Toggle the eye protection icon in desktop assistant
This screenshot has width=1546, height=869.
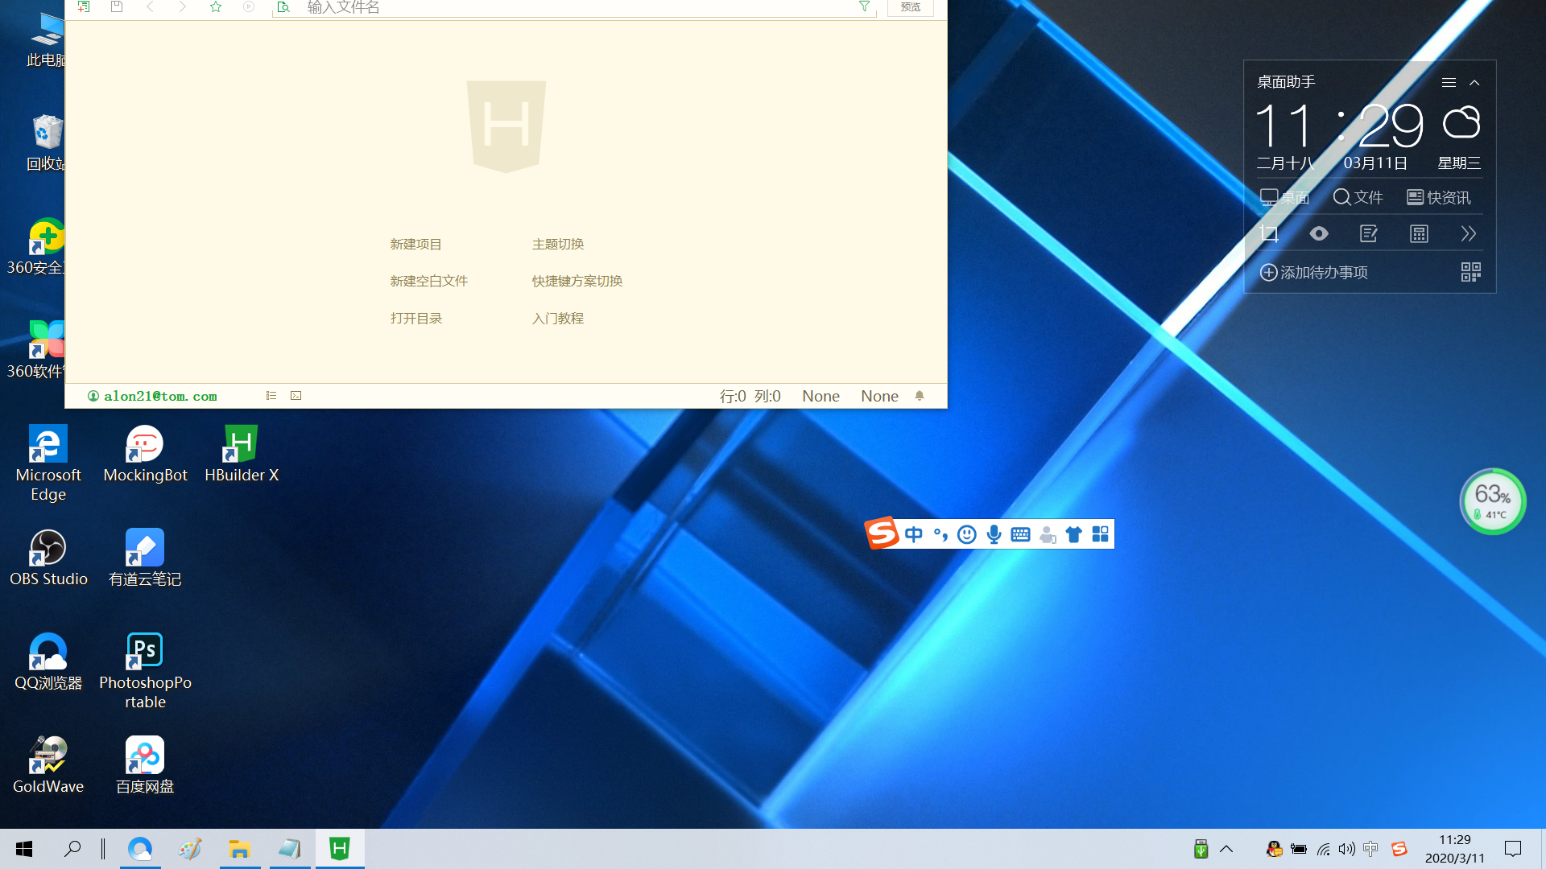coord(1318,234)
